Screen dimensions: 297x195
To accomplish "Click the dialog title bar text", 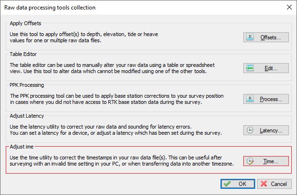I will click(50, 8).
